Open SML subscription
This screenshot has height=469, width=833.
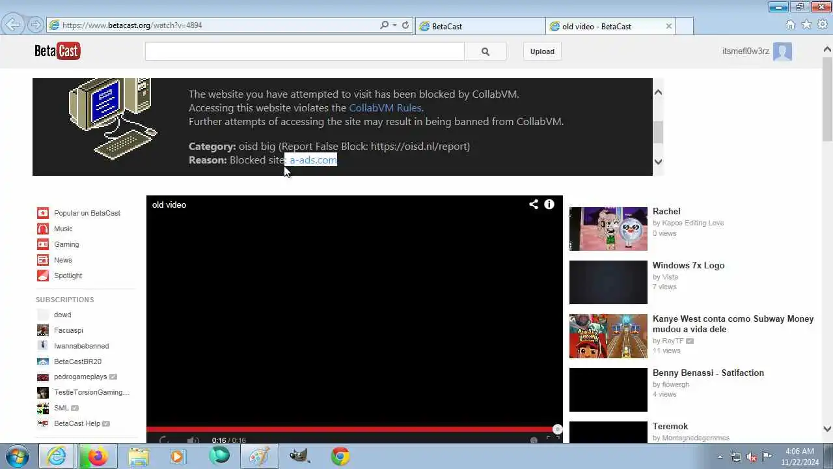coord(61,408)
